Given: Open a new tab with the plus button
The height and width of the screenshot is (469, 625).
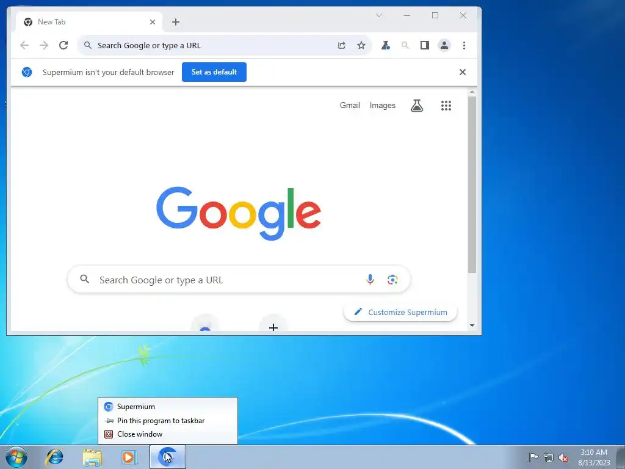Looking at the screenshot, I should tap(176, 22).
